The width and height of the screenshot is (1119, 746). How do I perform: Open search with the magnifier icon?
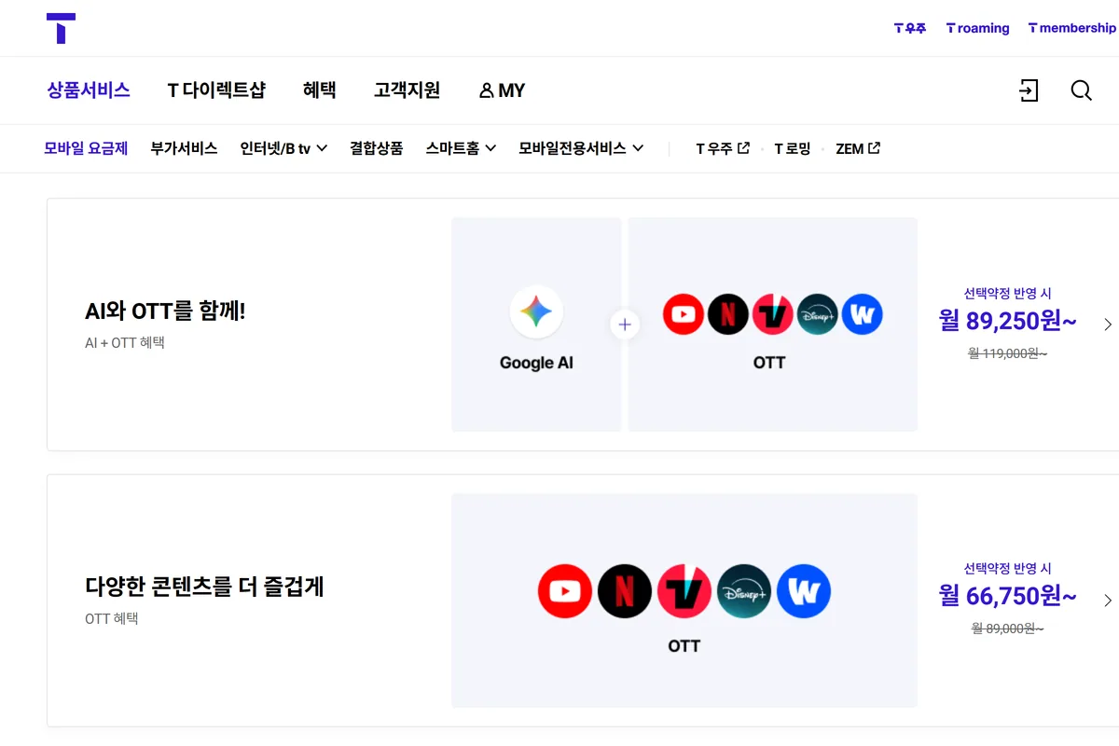point(1081,90)
